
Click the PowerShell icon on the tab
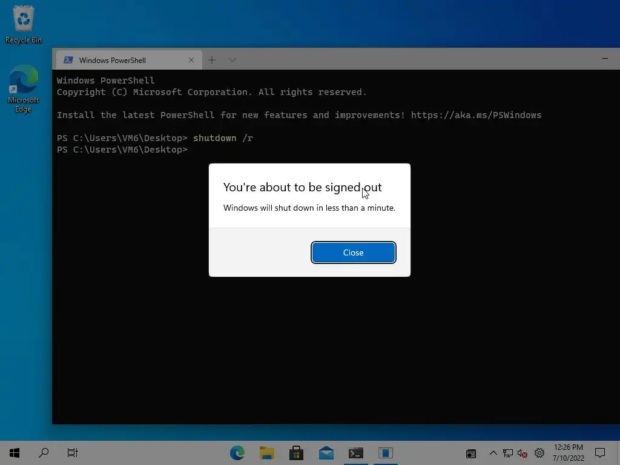click(x=68, y=60)
